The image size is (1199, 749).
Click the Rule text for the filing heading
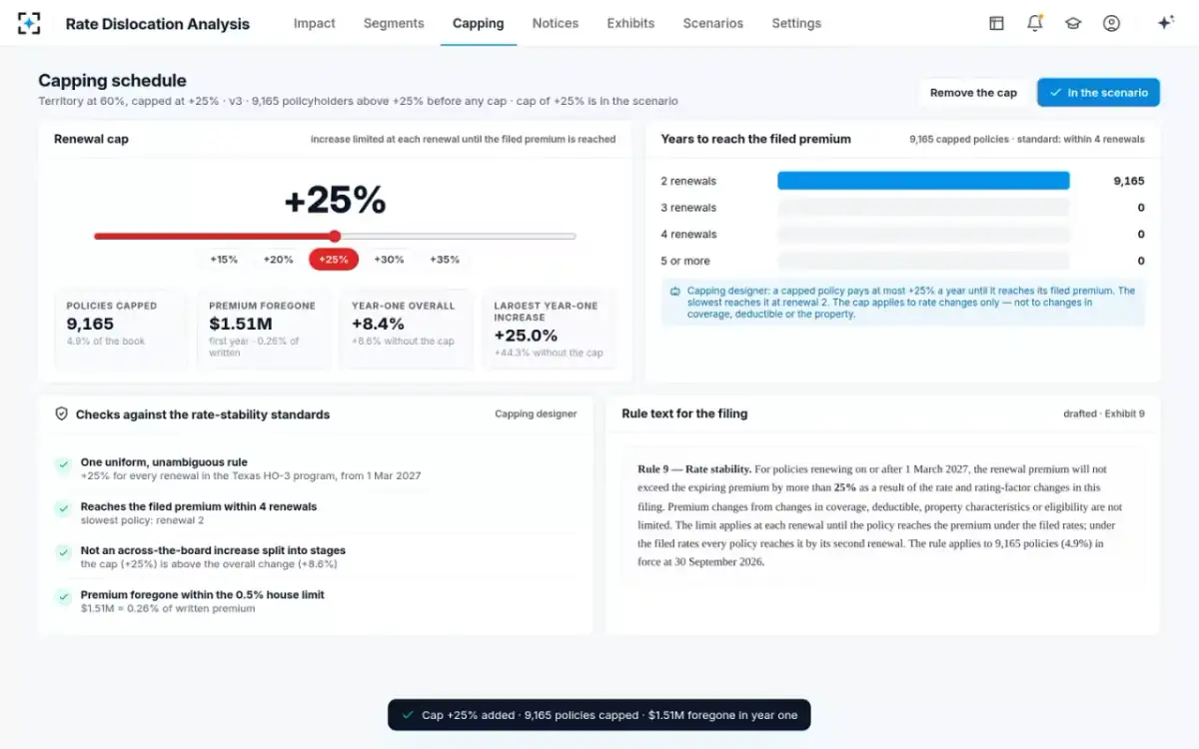[x=684, y=413]
